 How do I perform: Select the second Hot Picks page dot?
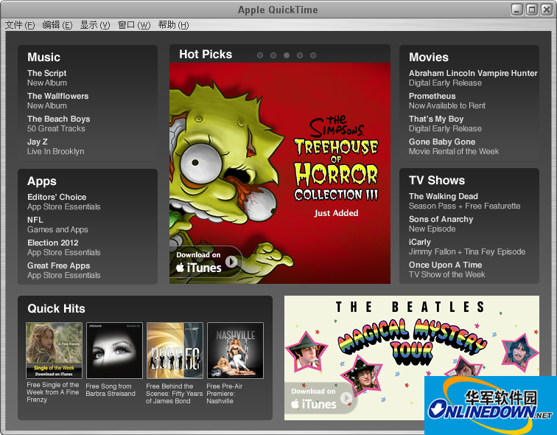273,55
